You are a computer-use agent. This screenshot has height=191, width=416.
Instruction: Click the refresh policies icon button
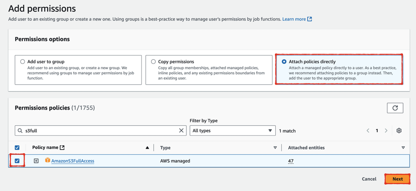(395, 108)
